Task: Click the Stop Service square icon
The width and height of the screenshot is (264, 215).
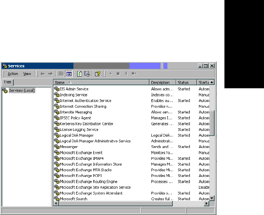Action: (x=118, y=74)
